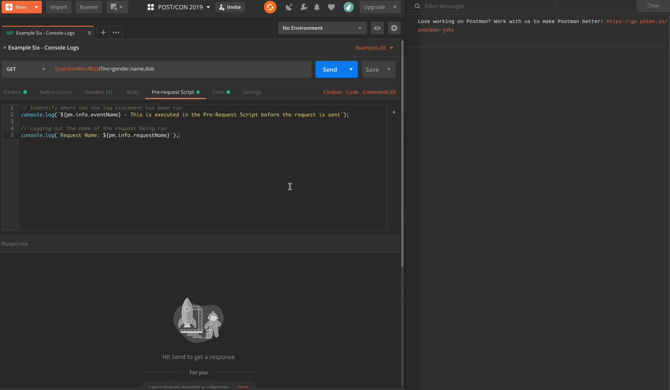
Task: Open the GET method dropdown
Action: 26,69
